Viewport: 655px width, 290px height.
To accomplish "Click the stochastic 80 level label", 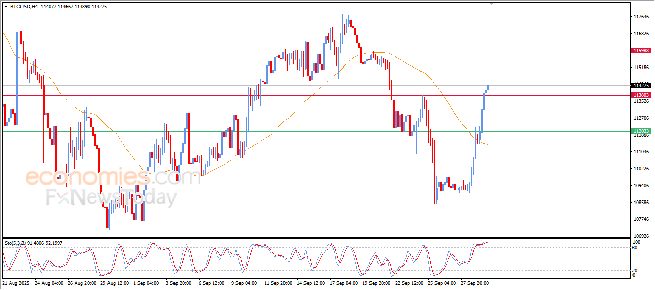I will click(x=635, y=248).
